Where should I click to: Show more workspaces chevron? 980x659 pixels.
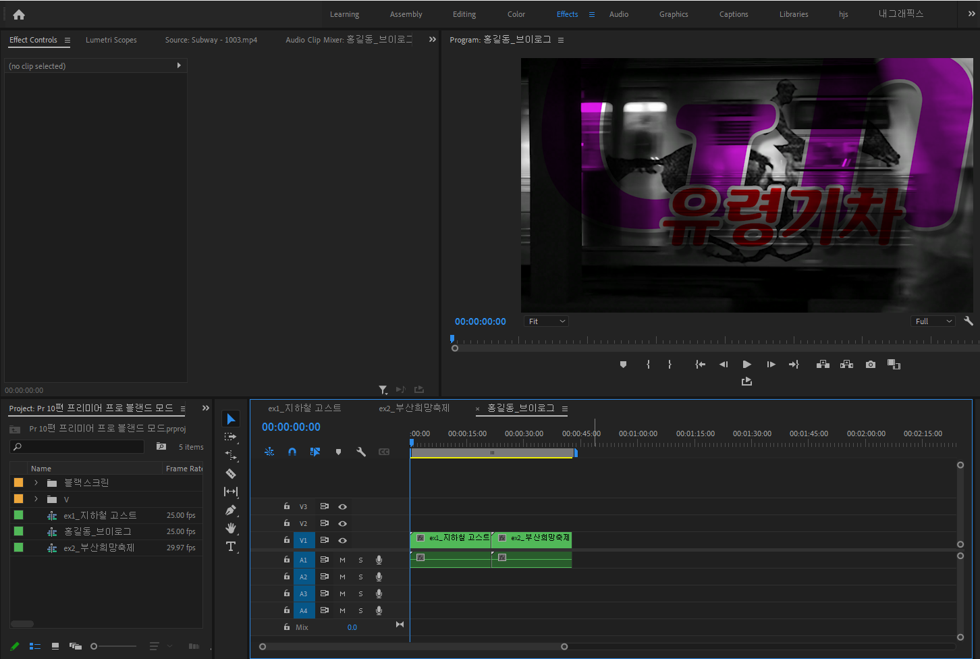(x=973, y=14)
